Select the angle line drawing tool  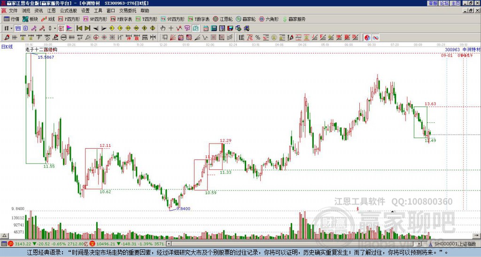(197, 38)
